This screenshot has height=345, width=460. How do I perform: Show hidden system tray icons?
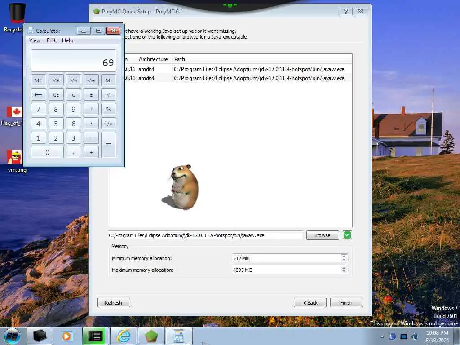[x=382, y=337]
